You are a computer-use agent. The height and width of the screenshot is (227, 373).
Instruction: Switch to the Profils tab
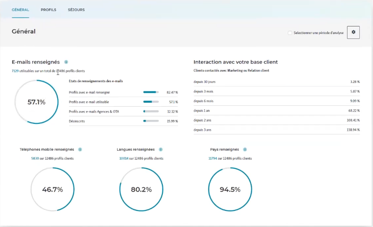[48, 10]
